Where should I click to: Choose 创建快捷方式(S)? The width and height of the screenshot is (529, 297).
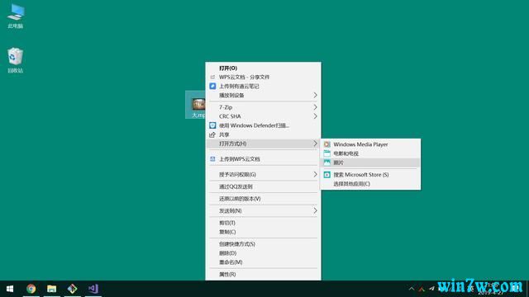click(263, 244)
